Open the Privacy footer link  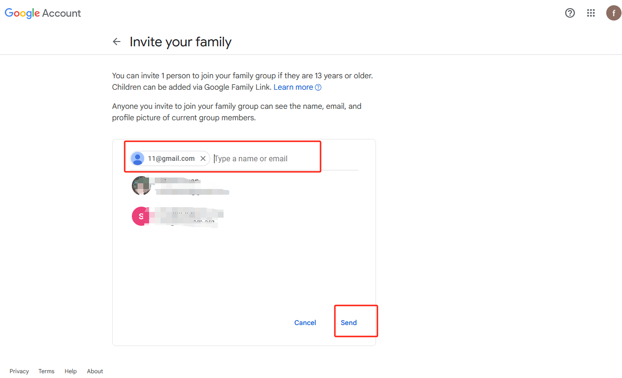(x=19, y=371)
